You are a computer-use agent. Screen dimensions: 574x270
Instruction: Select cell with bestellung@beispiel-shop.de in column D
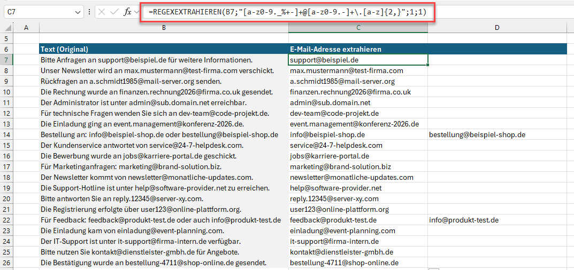coord(498,134)
